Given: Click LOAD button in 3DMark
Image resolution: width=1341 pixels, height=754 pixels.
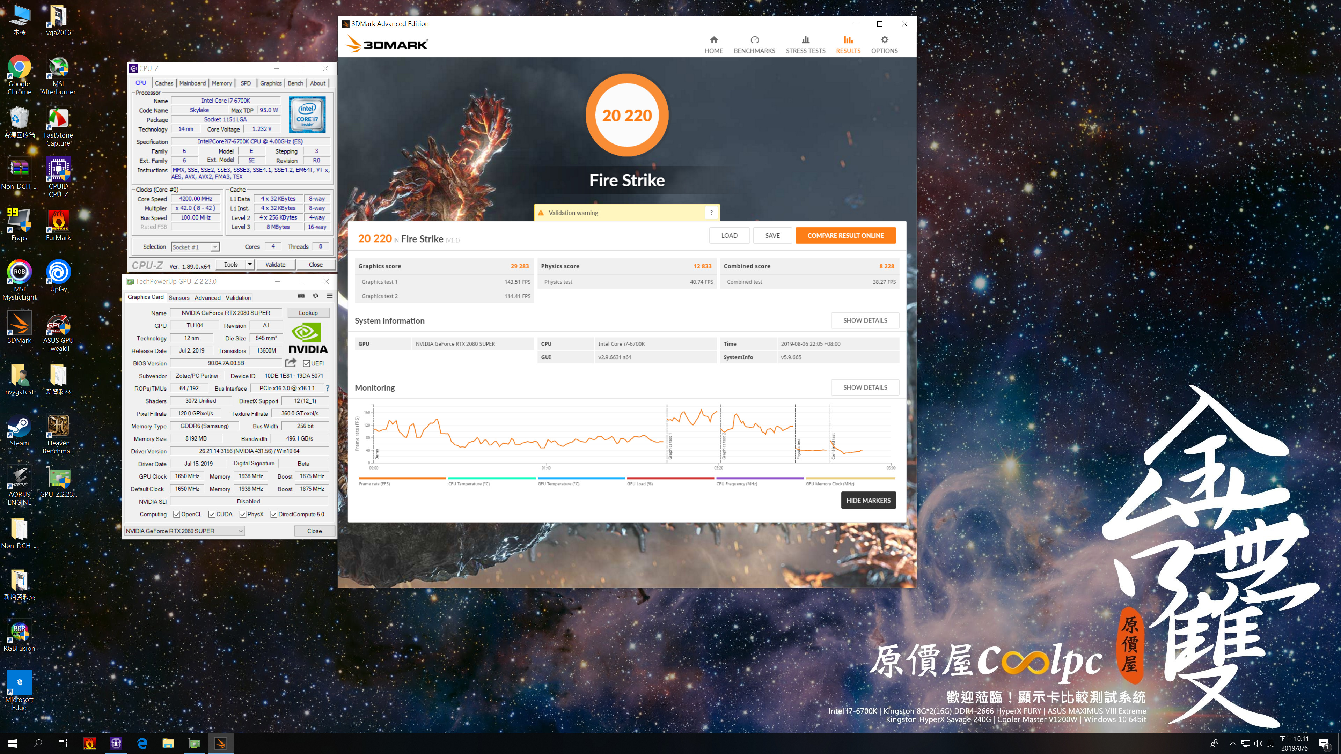Looking at the screenshot, I should tap(729, 235).
